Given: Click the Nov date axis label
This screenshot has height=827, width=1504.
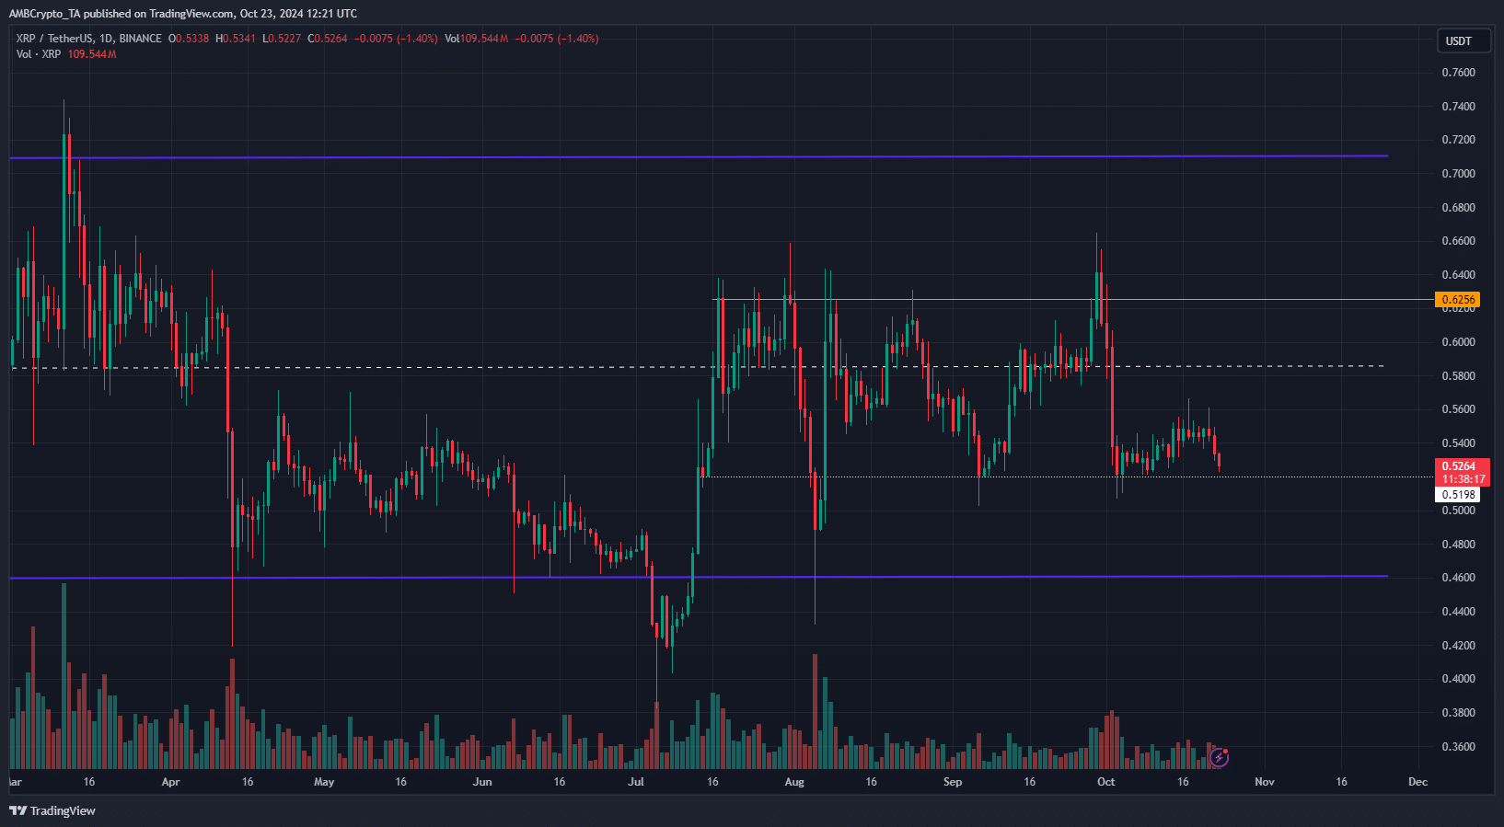Looking at the screenshot, I should click(1265, 782).
